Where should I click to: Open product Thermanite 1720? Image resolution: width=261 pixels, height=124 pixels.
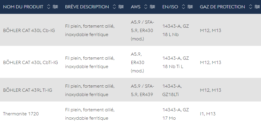21,114
